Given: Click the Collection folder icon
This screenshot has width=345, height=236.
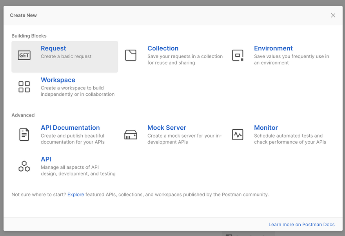Looking at the screenshot, I should click(131, 55).
